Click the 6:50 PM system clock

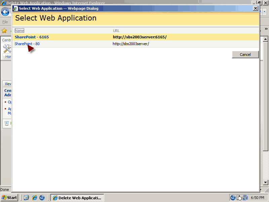click(258, 198)
